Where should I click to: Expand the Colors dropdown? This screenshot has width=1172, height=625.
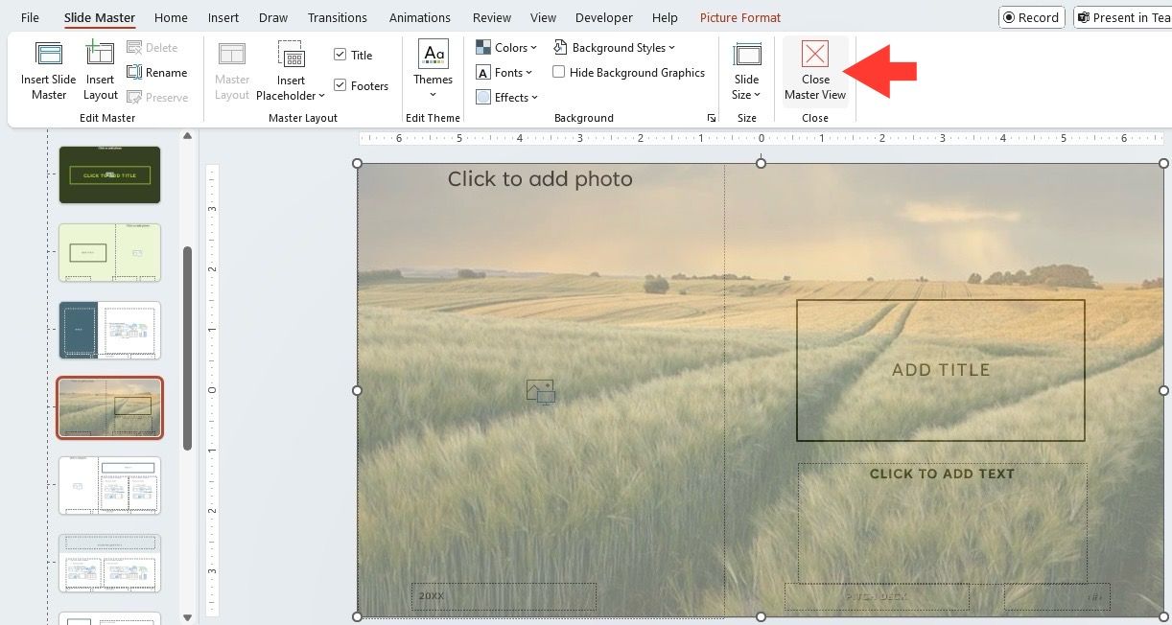pyautogui.click(x=506, y=47)
